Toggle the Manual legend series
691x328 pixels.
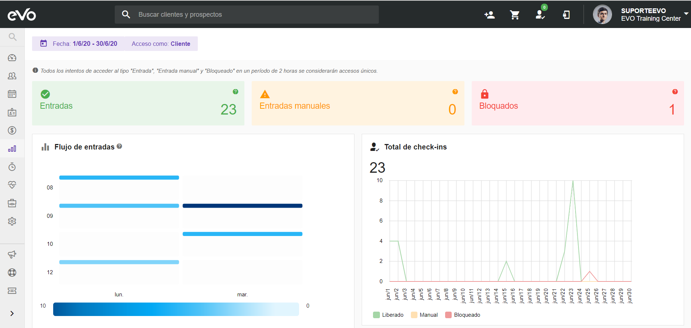(424, 315)
